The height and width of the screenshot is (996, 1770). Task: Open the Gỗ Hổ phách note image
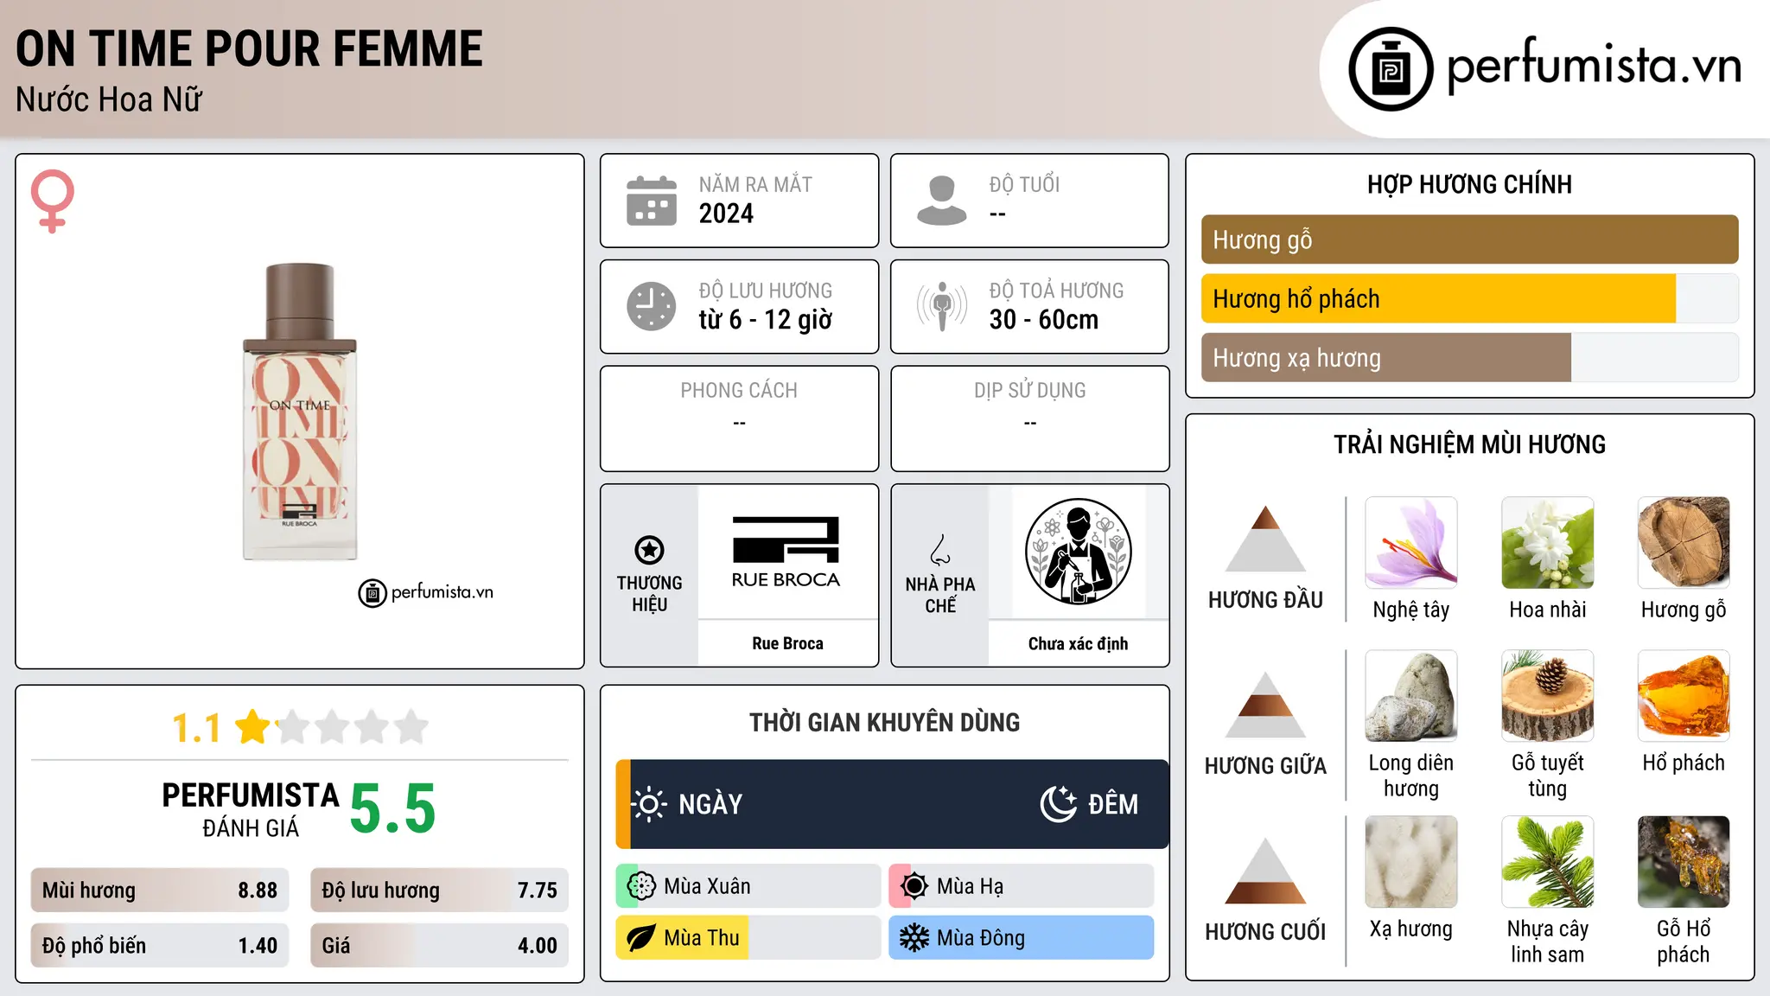1684,862
